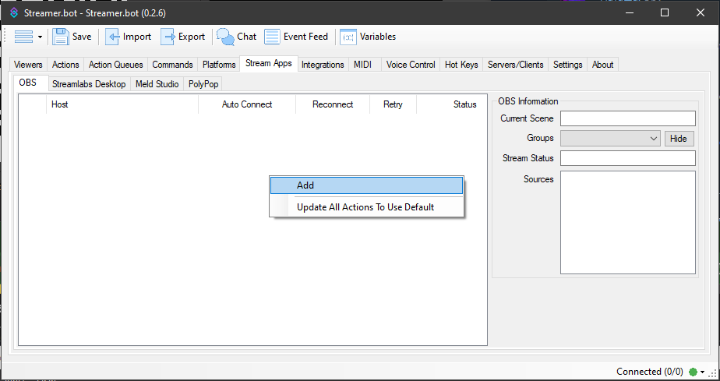
Task: Open the Commands tab
Action: pyautogui.click(x=173, y=65)
